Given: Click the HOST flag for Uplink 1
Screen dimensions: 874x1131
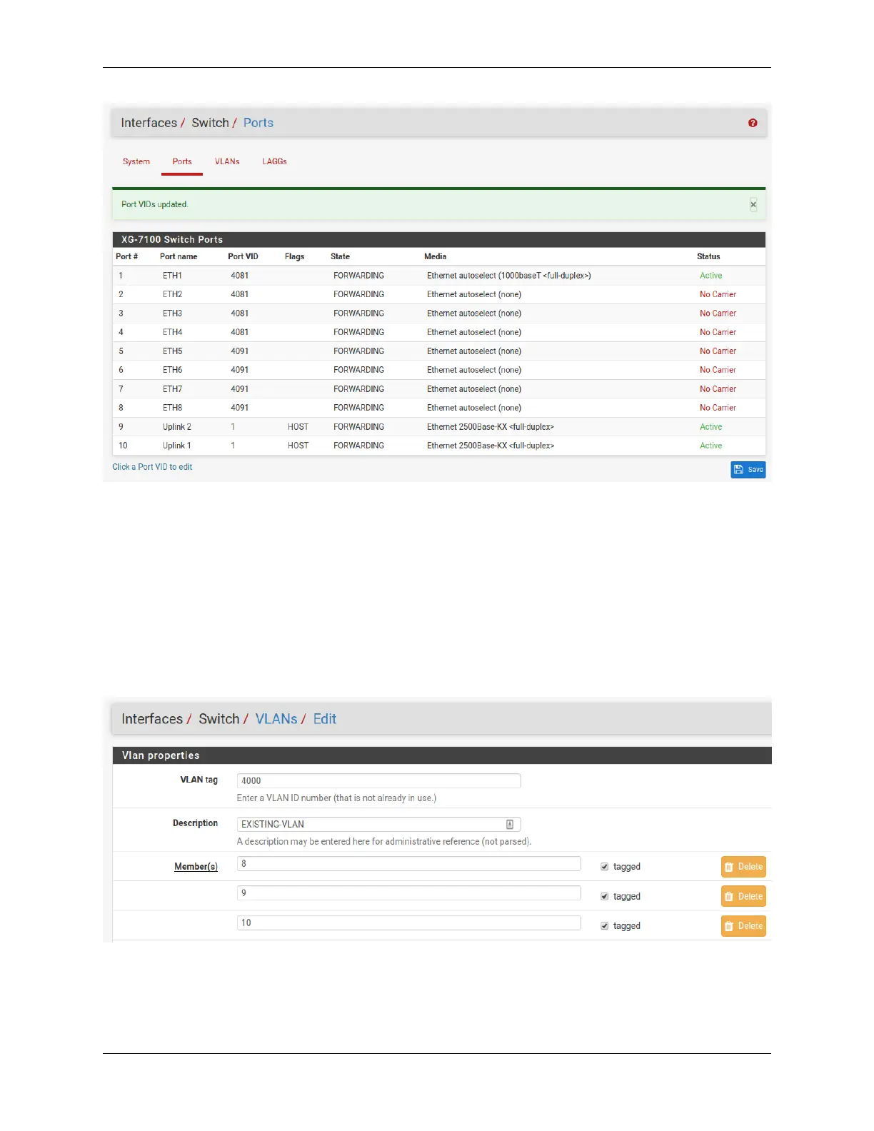Looking at the screenshot, I should point(298,446).
